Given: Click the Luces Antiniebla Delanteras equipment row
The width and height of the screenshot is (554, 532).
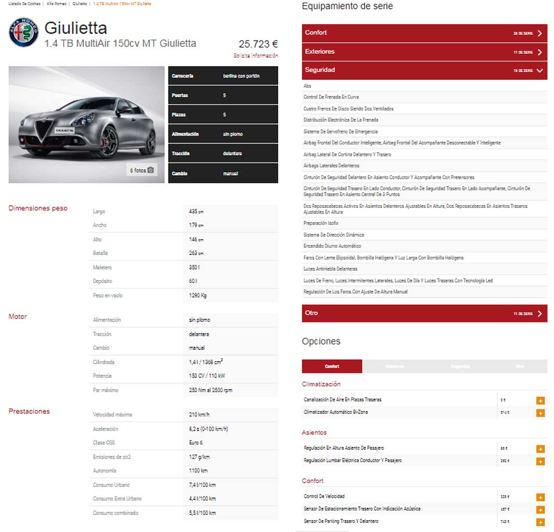Looking at the screenshot, I should 424,269.
